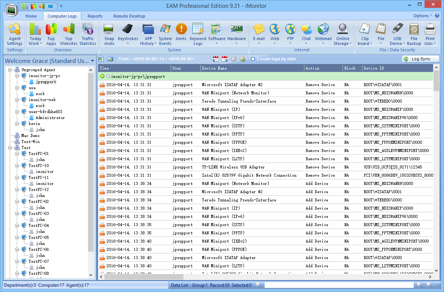
Task: Open the Welcome Grace user dropdown
Action: click(x=92, y=61)
